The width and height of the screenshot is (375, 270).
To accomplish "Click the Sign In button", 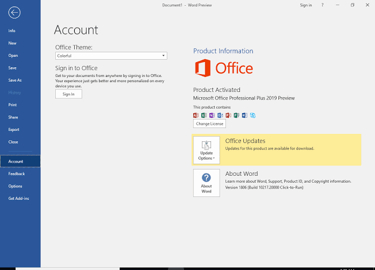I will point(68,94).
